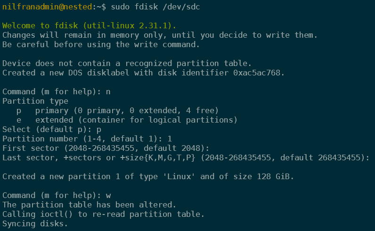Click the first Command prompt with n
The height and width of the screenshot is (231, 375).
(x=57, y=91)
